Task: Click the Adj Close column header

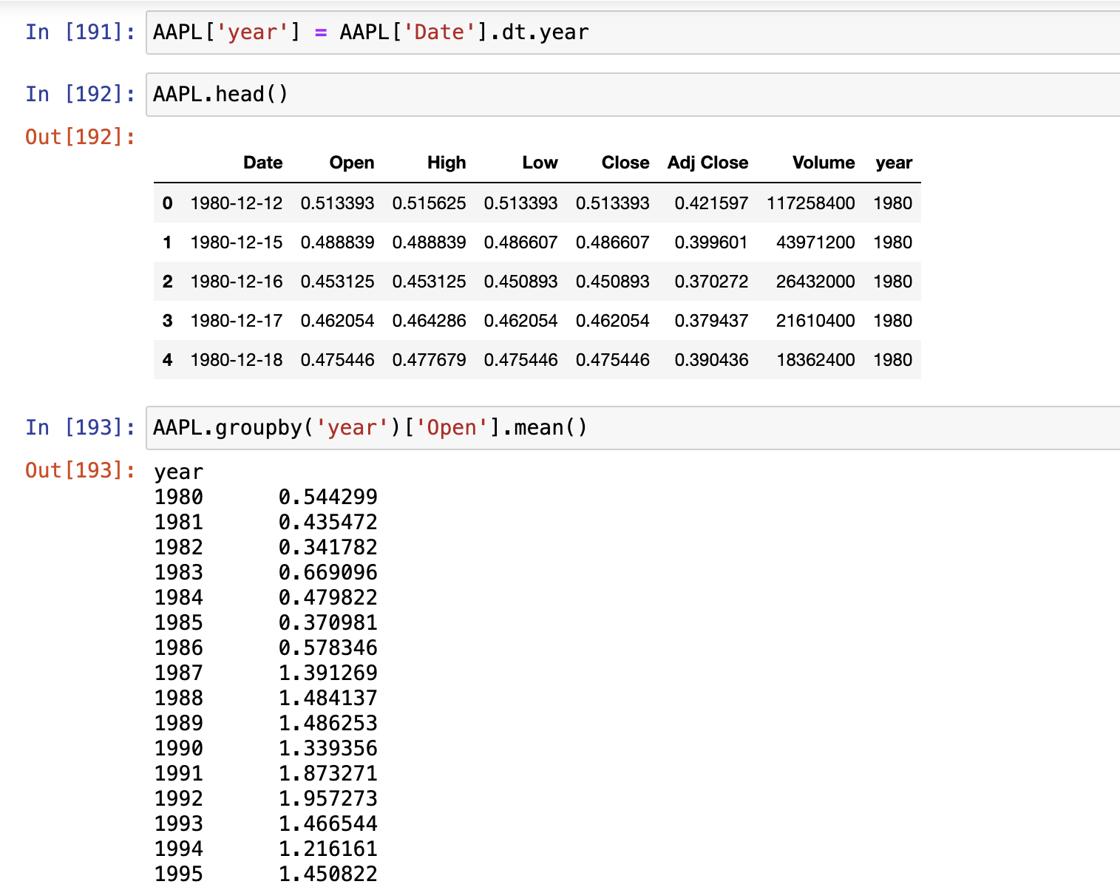Action: pyautogui.click(x=708, y=163)
